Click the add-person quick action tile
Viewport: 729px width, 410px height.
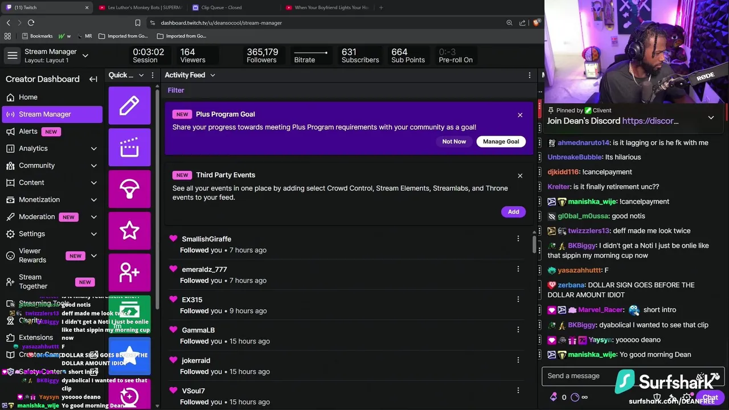[x=129, y=272]
